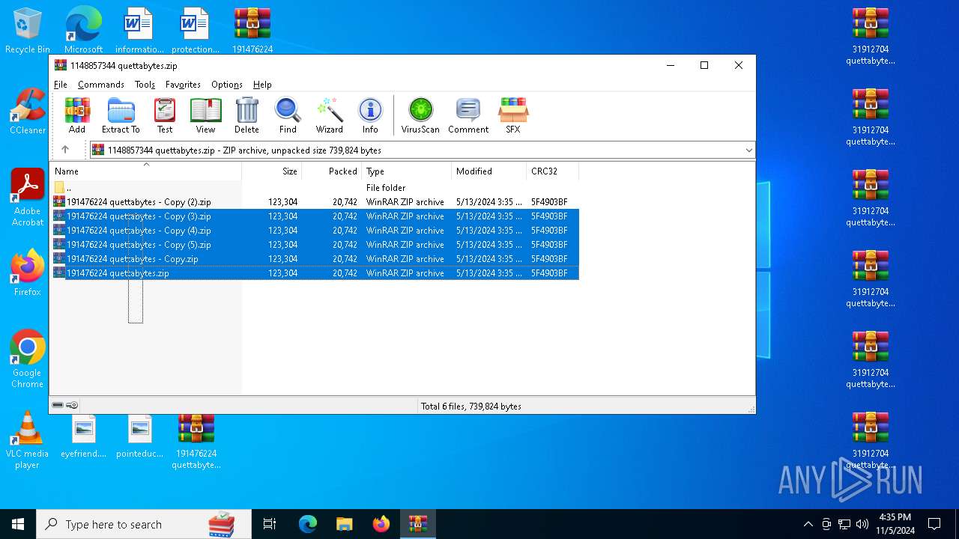Open the 'protection...' Word document on desktop
Image resolution: width=959 pixels, height=539 pixels.
point(196,31)
